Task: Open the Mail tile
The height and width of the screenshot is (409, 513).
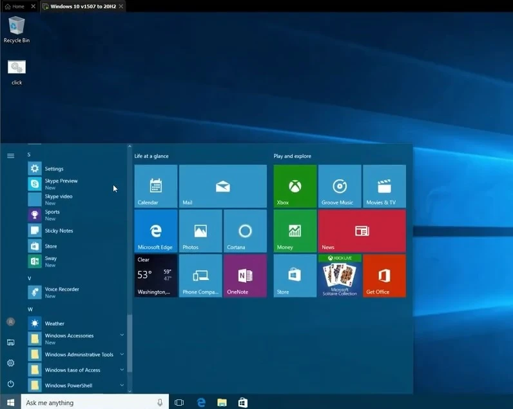Action: tap(223, 186)
